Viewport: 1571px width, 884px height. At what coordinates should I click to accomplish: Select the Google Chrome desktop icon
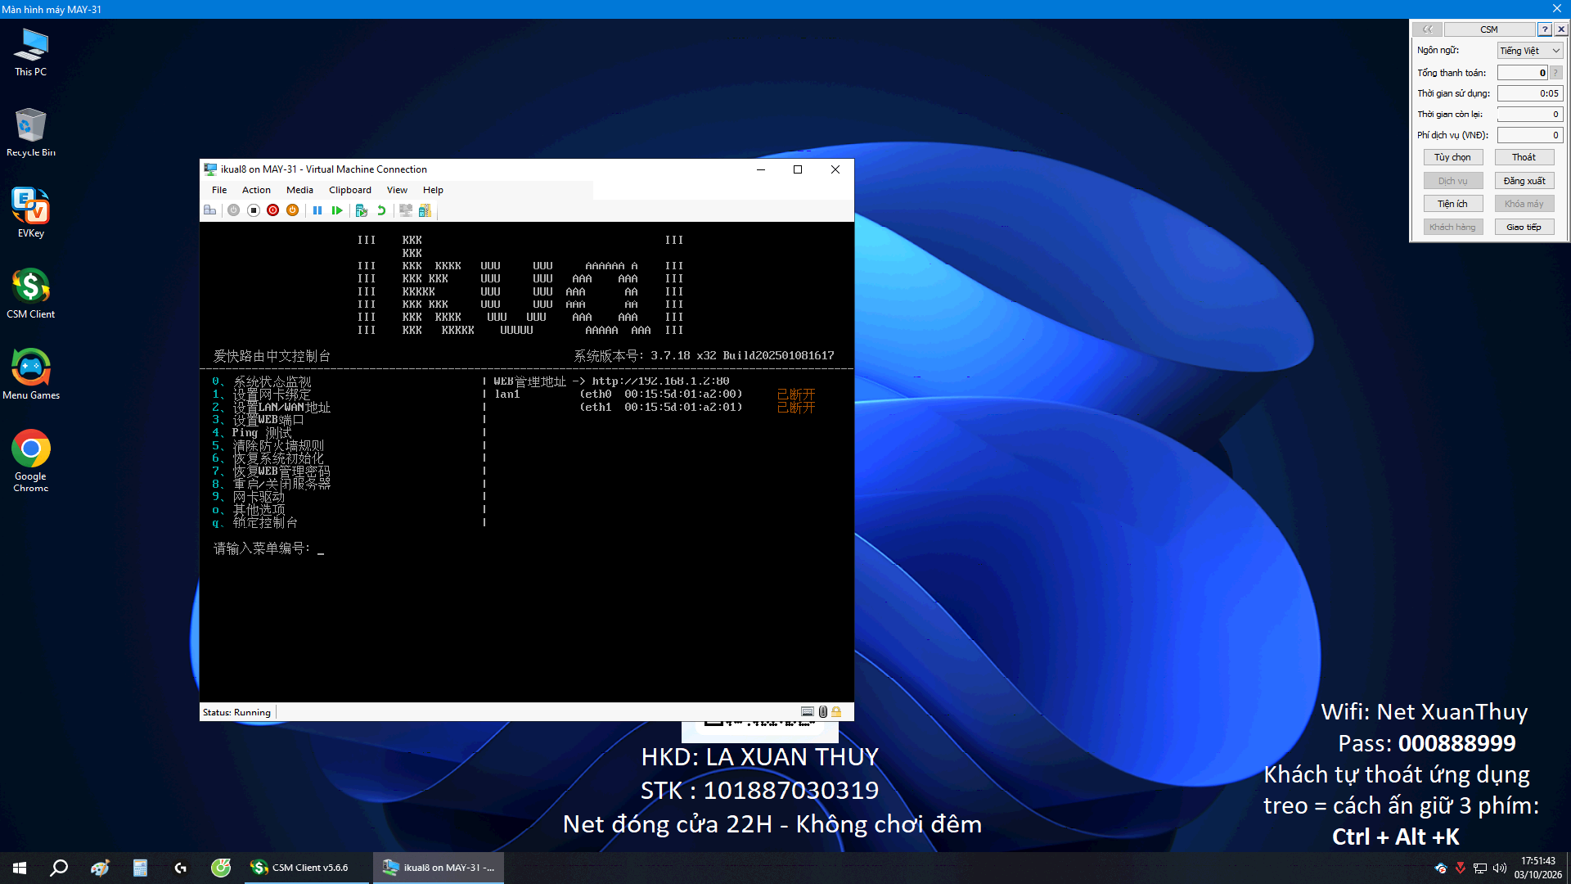pos(31,461)
